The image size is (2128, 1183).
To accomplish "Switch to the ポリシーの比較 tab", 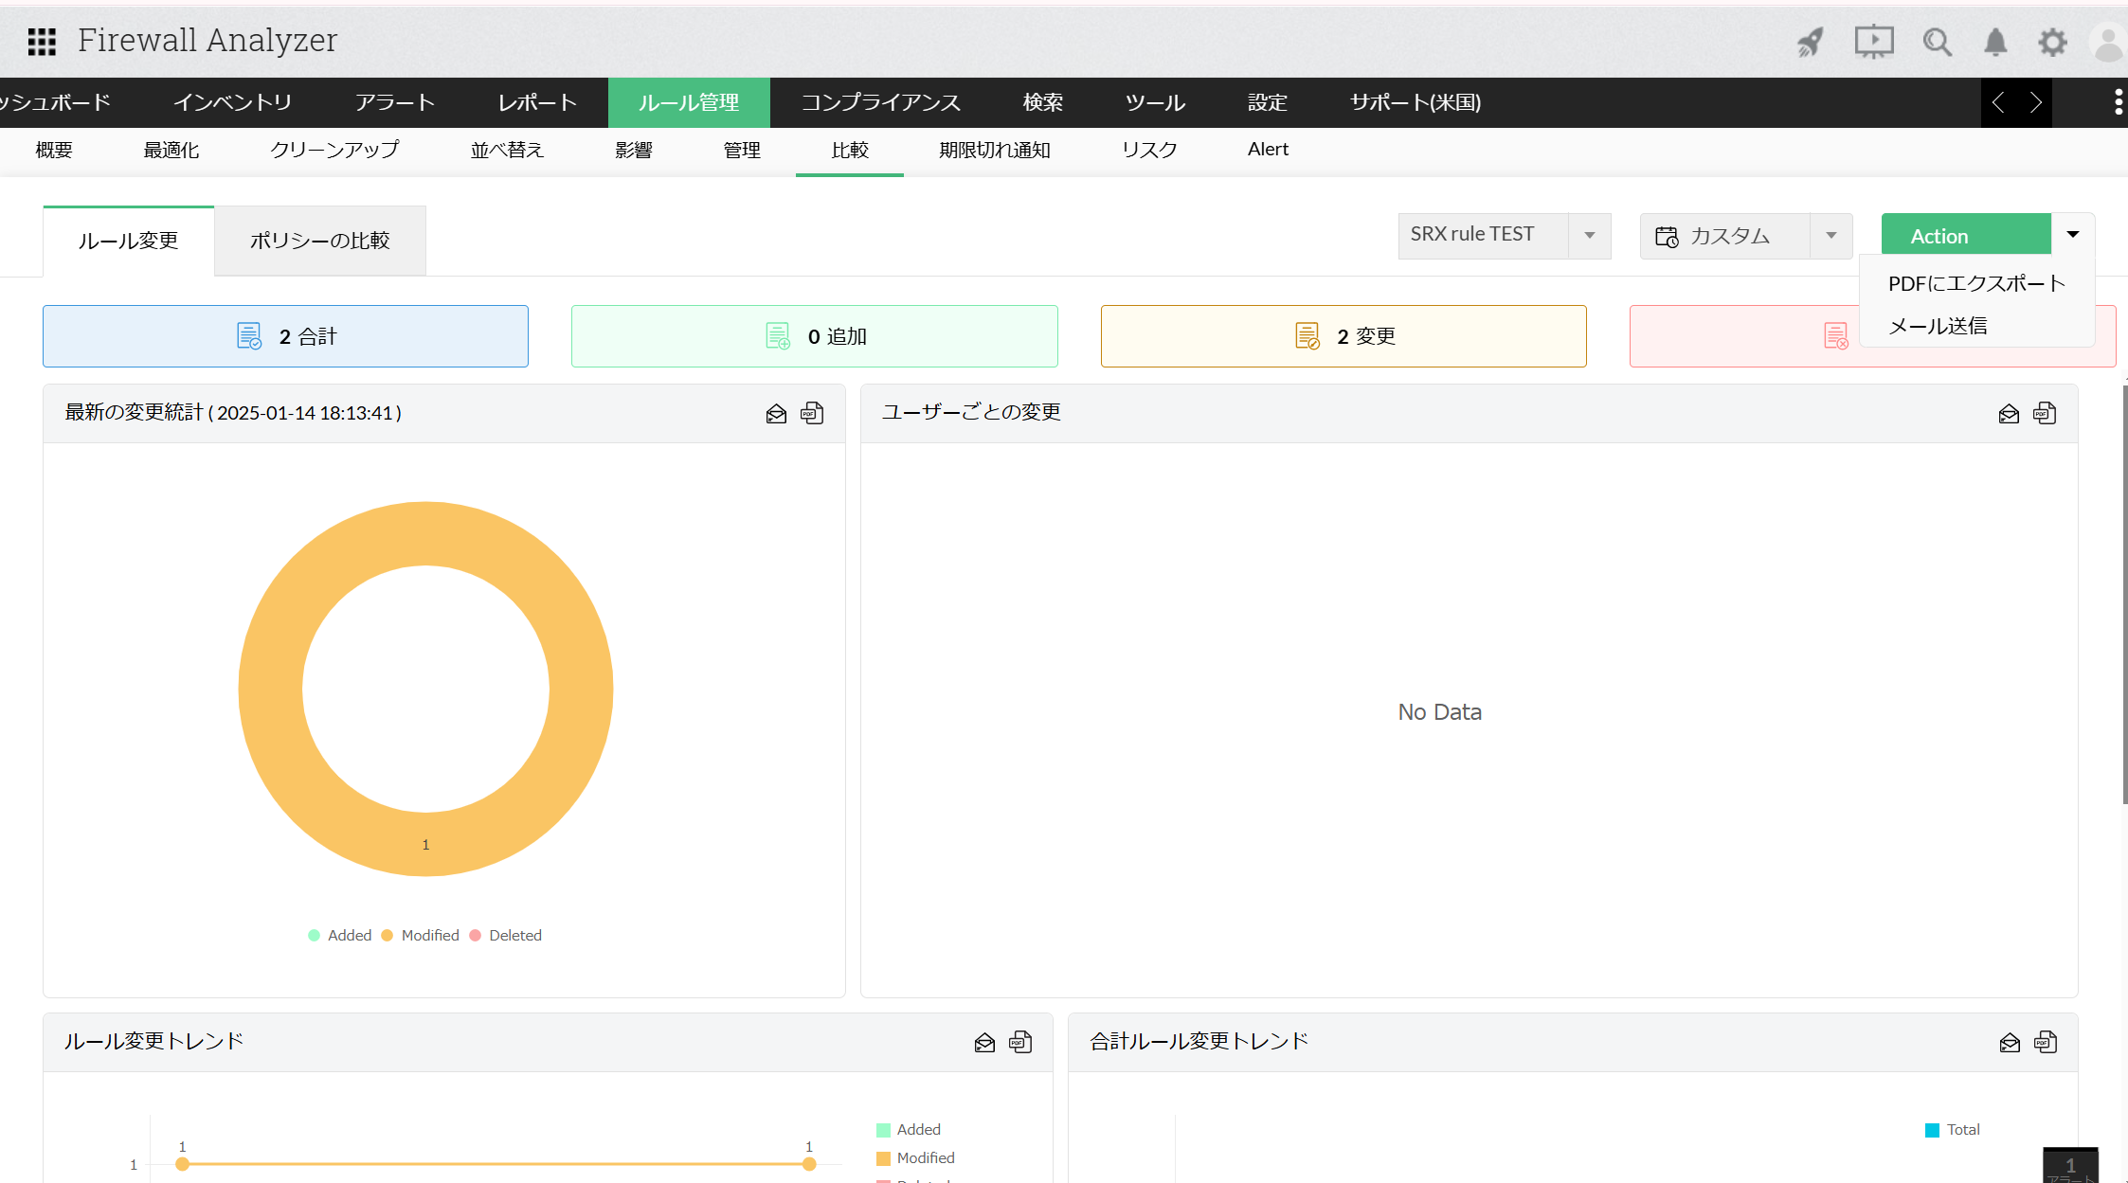I will (x=319, y=241).
